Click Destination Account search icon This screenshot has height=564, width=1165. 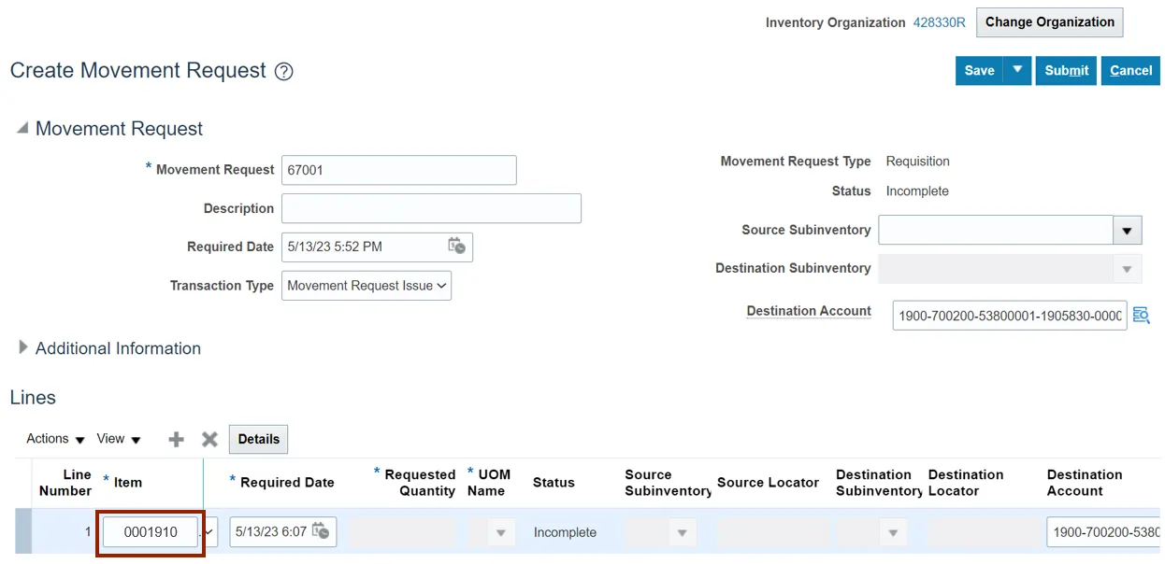point(1141,316)
